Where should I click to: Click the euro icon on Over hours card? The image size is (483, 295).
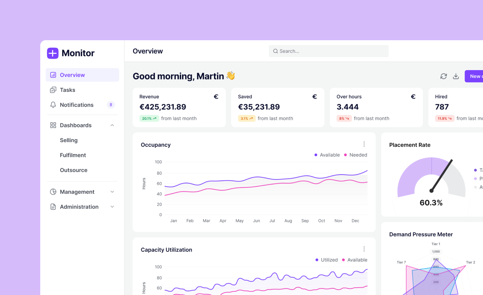pos(413,97)
